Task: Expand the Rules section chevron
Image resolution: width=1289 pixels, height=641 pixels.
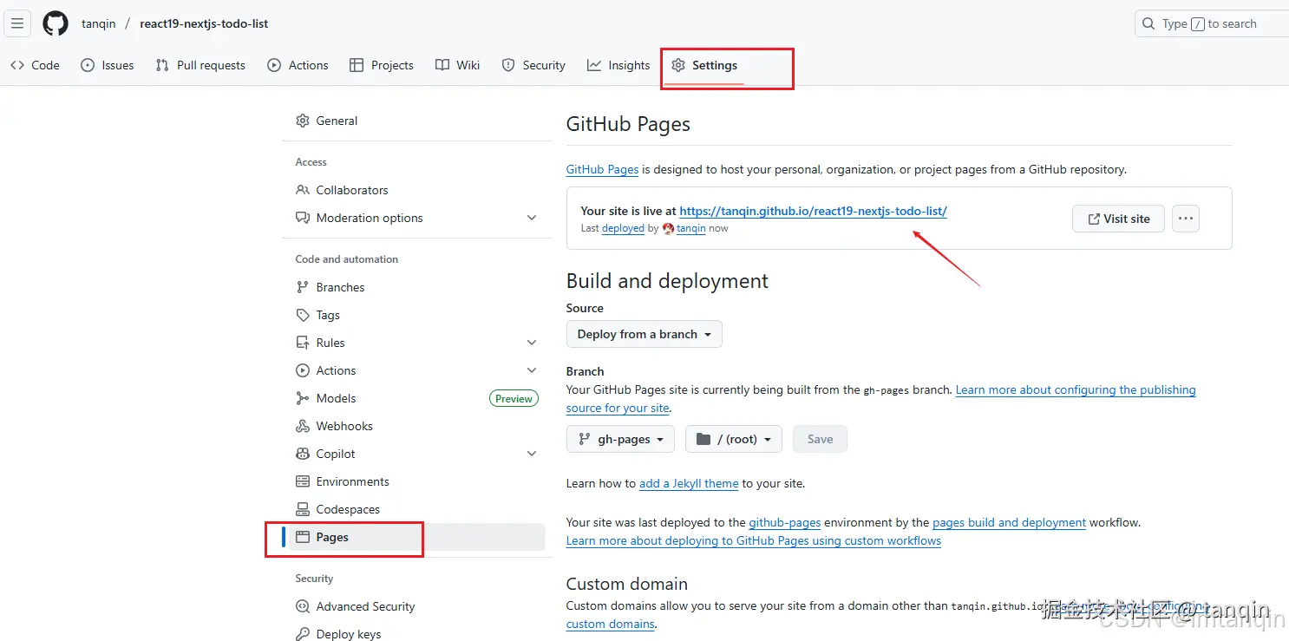Action: click(532, 343)
